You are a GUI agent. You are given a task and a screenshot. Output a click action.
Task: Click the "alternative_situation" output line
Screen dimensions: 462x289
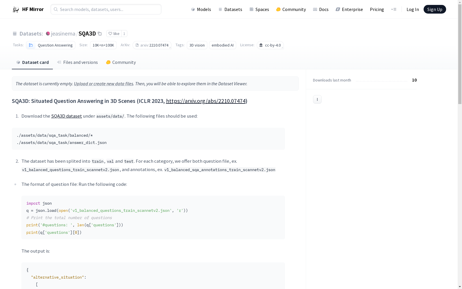pos(59,277)
